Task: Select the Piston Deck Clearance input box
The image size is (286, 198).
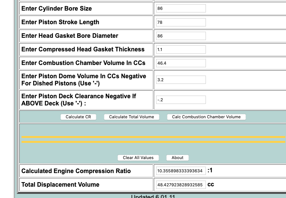Action: pyautogui.click(x=181, y=100)
